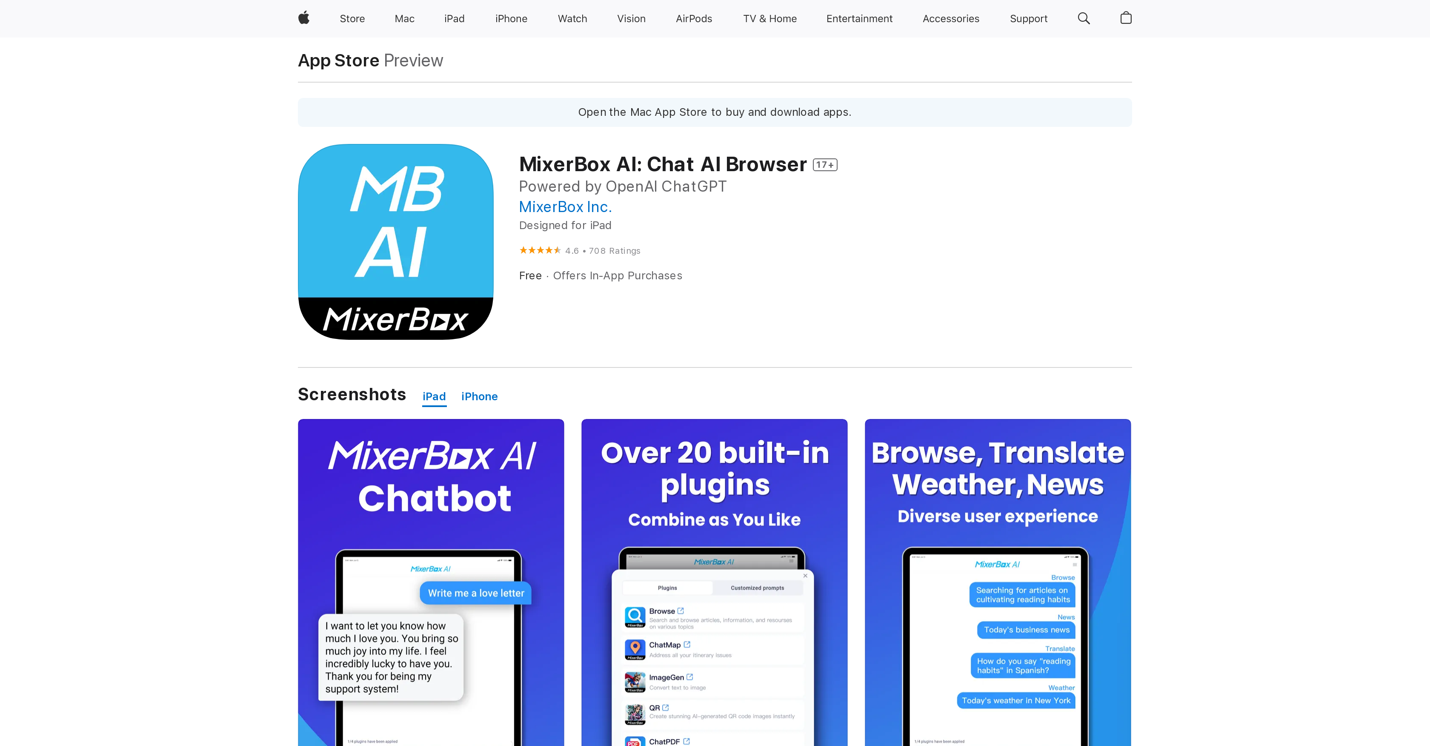This screenshot has height=746, width=1430.
Task: Click the Apple logo menu icon
Action: click(302, 18)
